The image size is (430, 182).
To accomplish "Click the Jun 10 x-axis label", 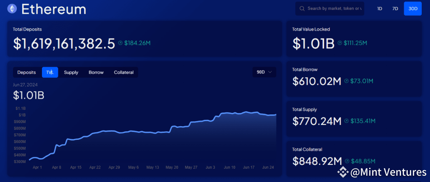I will (x=230, y=167).
